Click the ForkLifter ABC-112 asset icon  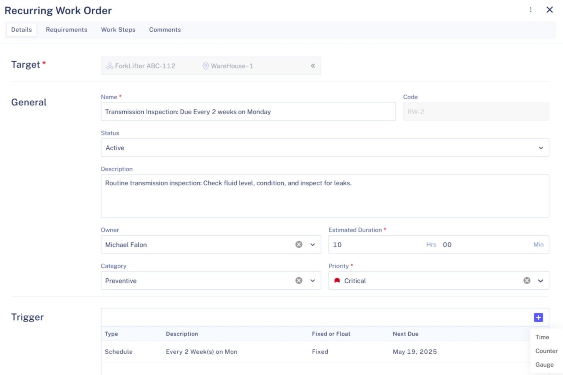pyautogui.click(x=110, y=66)
